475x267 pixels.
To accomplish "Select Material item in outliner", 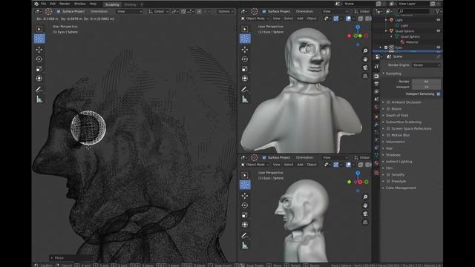I will point(412,42).
